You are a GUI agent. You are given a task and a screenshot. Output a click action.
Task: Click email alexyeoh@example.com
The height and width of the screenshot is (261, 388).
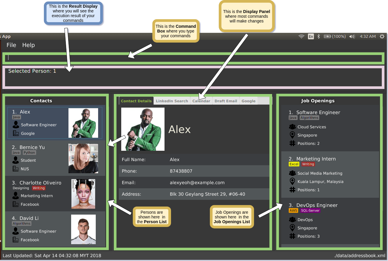point(197,182)
